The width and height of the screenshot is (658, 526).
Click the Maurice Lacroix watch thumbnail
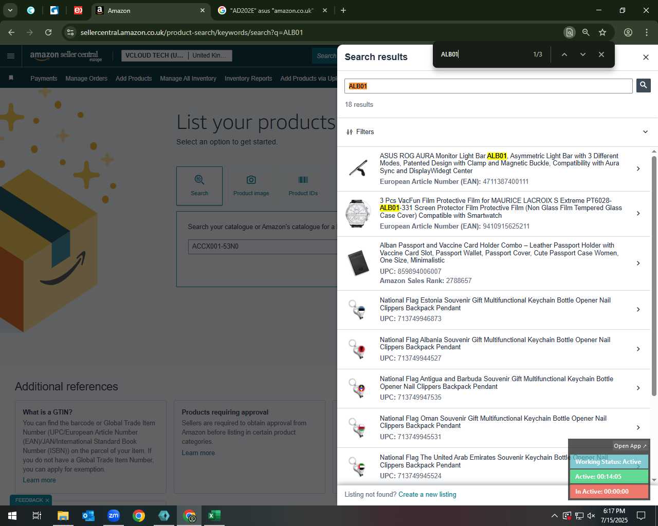358,213
